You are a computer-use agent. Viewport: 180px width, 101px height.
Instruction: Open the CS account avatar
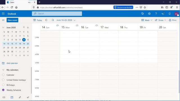(176, 14)
